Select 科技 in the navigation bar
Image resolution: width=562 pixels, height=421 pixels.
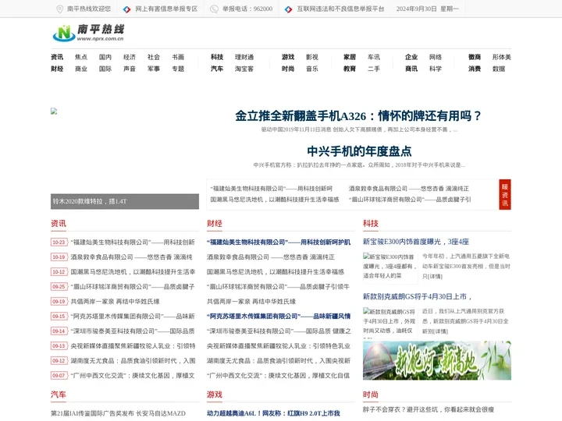(217, 57)
